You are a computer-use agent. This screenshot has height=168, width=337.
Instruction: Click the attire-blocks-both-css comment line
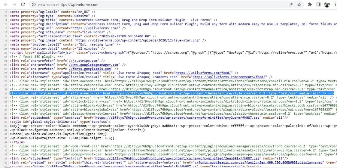[x=173, y=105]
